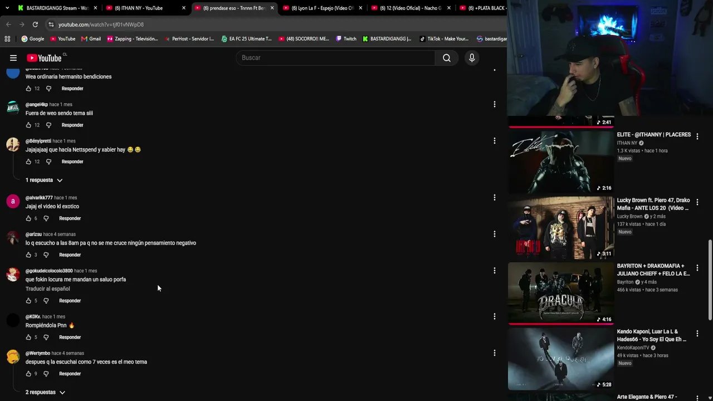This screenshot has width=713, height=401.
Task: Switch to the ITHAN NY - YouTube tab
Action: (145, 8)
